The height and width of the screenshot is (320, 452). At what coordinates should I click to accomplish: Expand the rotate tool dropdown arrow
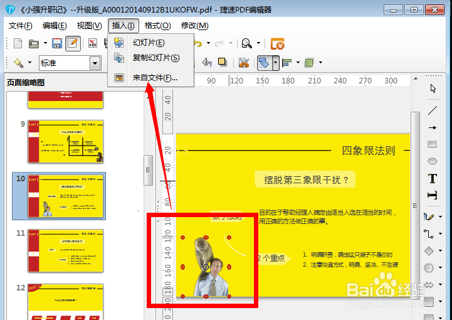point(276,63)
